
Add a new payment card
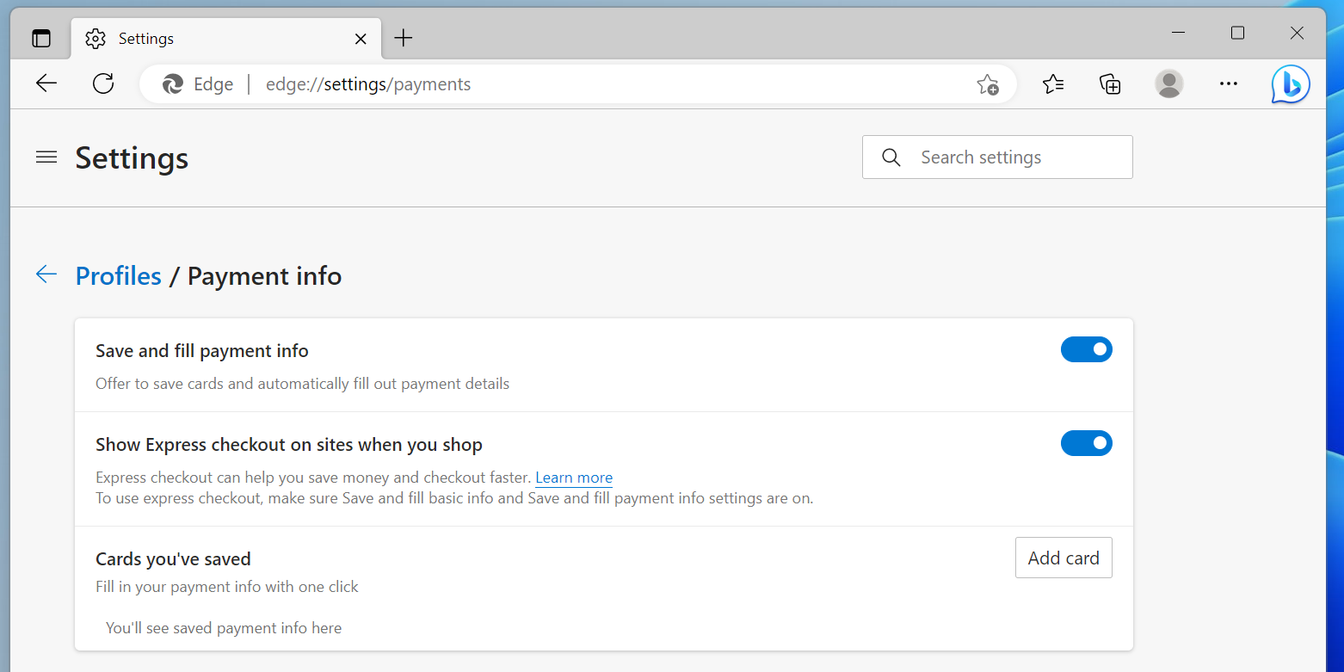(x=1063, y=558)
